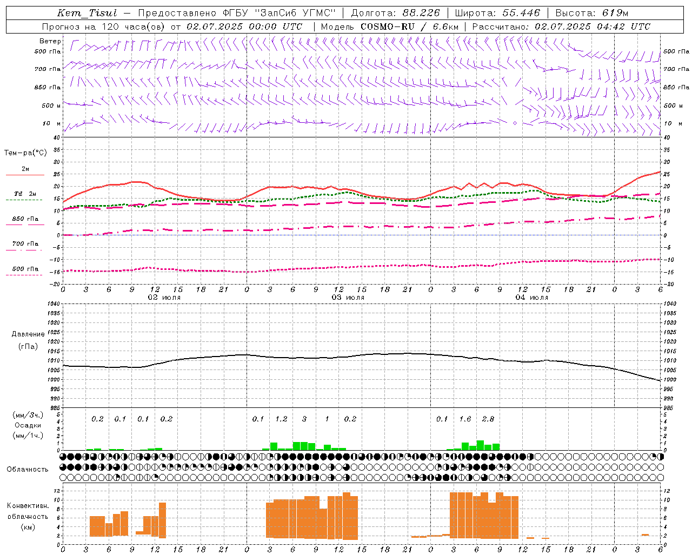Click the (км) unit label of convective cloudiness
The image size is (692, 554).
pos(28,527)
